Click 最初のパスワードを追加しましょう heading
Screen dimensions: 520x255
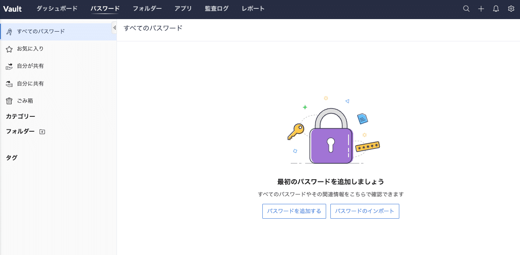[331, 181]
